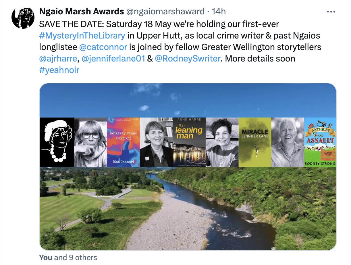Screen dimensions: 351x265
Task: Open the #MysteryInTheLibrary hashtag
Action: click(82, 36)
